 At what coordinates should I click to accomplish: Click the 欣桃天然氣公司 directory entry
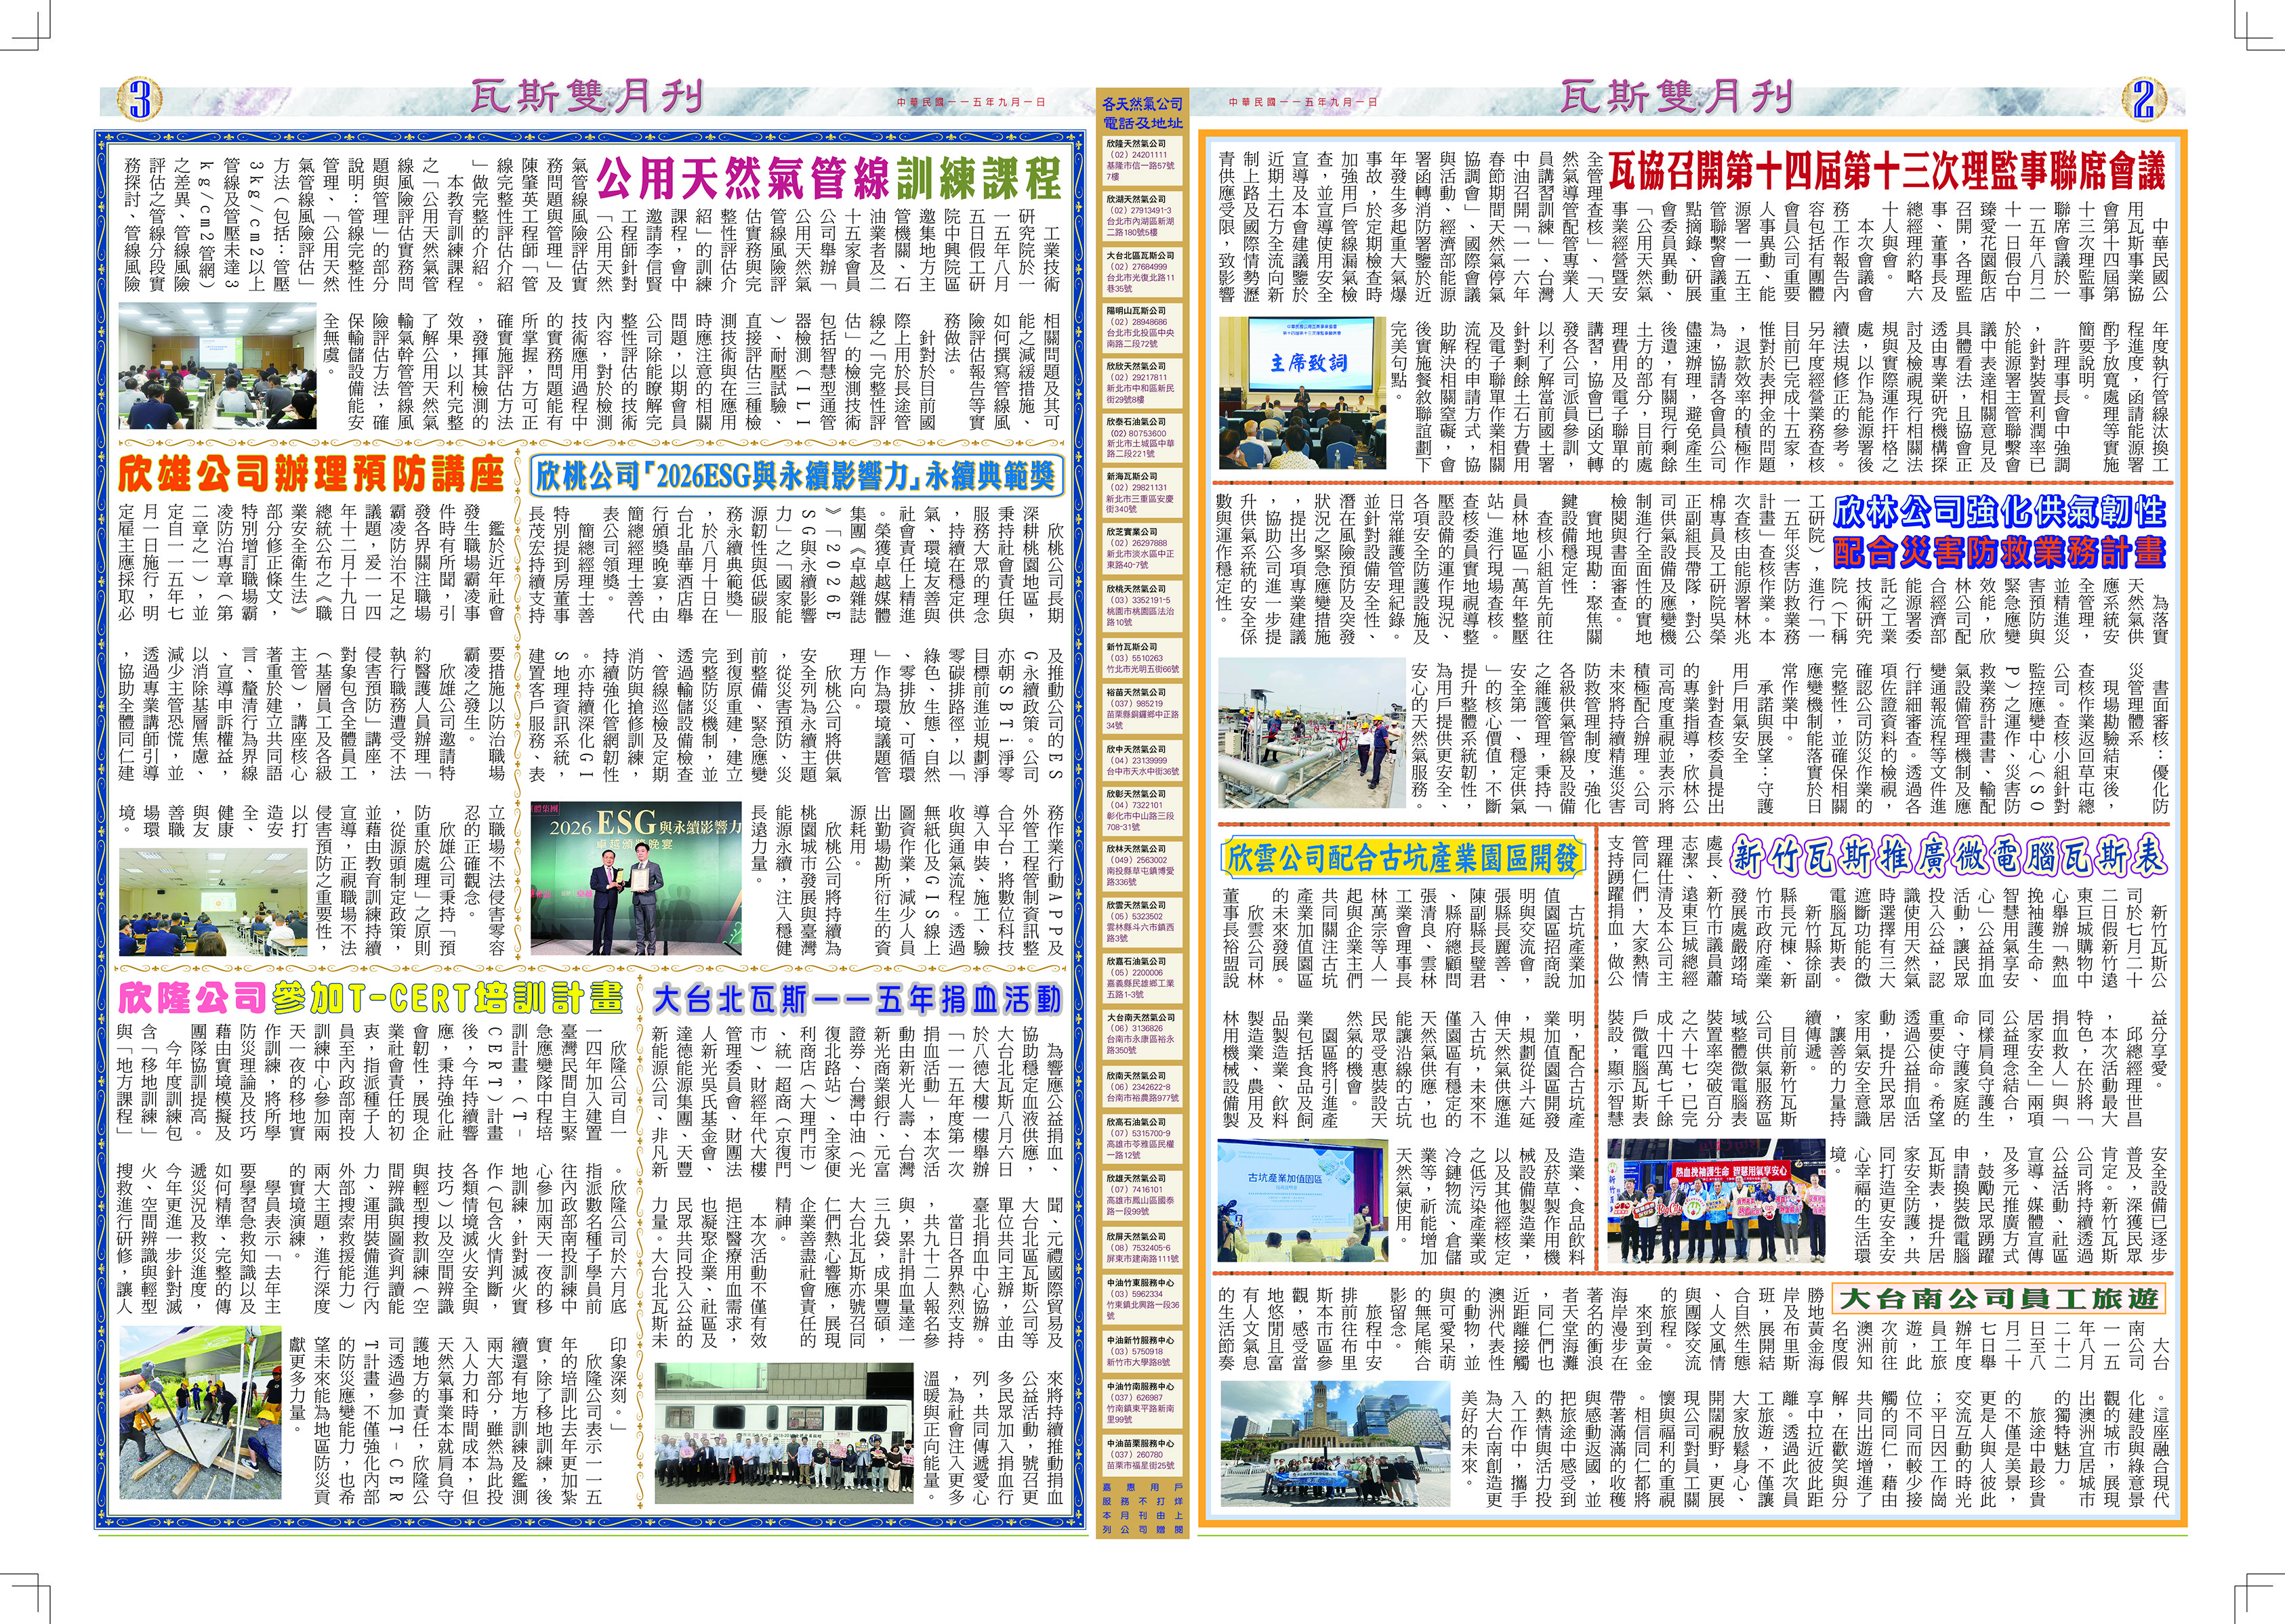click(x=1142, y=605)
